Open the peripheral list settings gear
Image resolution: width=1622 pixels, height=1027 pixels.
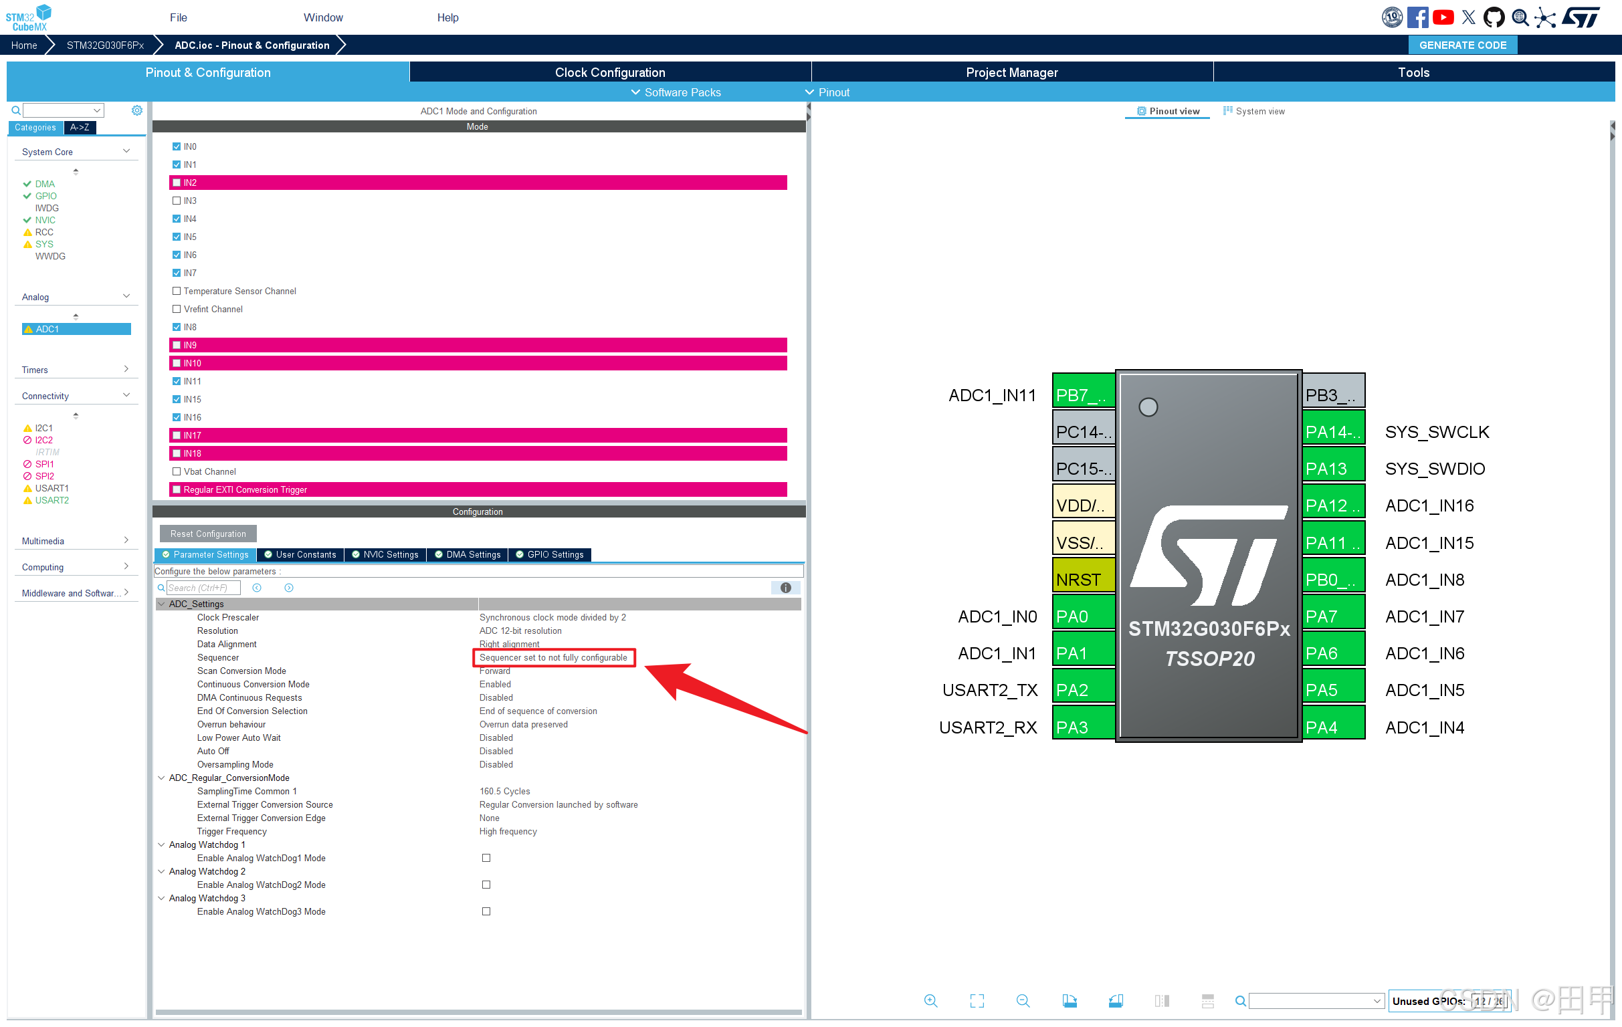tap(136, 110)
